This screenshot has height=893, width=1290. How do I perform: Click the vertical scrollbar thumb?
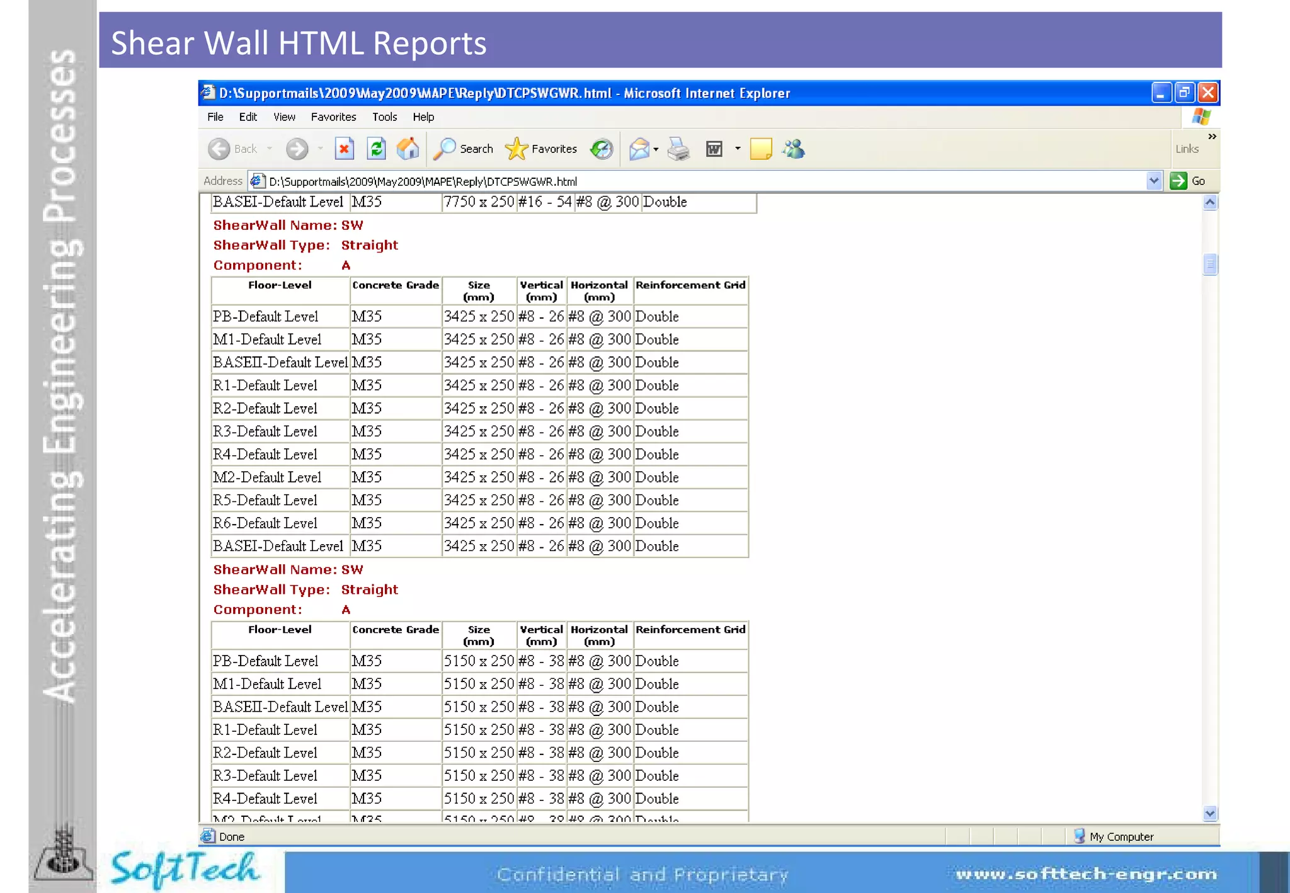pyautogui.click(x=1210, y=264)
